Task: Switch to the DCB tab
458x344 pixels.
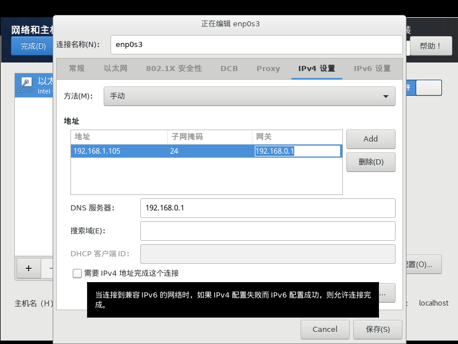Action: (229, 68)
